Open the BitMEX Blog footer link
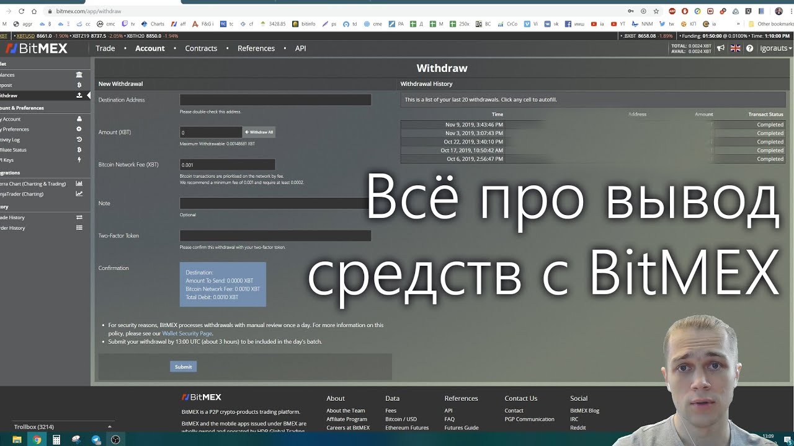The width and height of the screenshot is (794, 446). click(x=584, y=411)
